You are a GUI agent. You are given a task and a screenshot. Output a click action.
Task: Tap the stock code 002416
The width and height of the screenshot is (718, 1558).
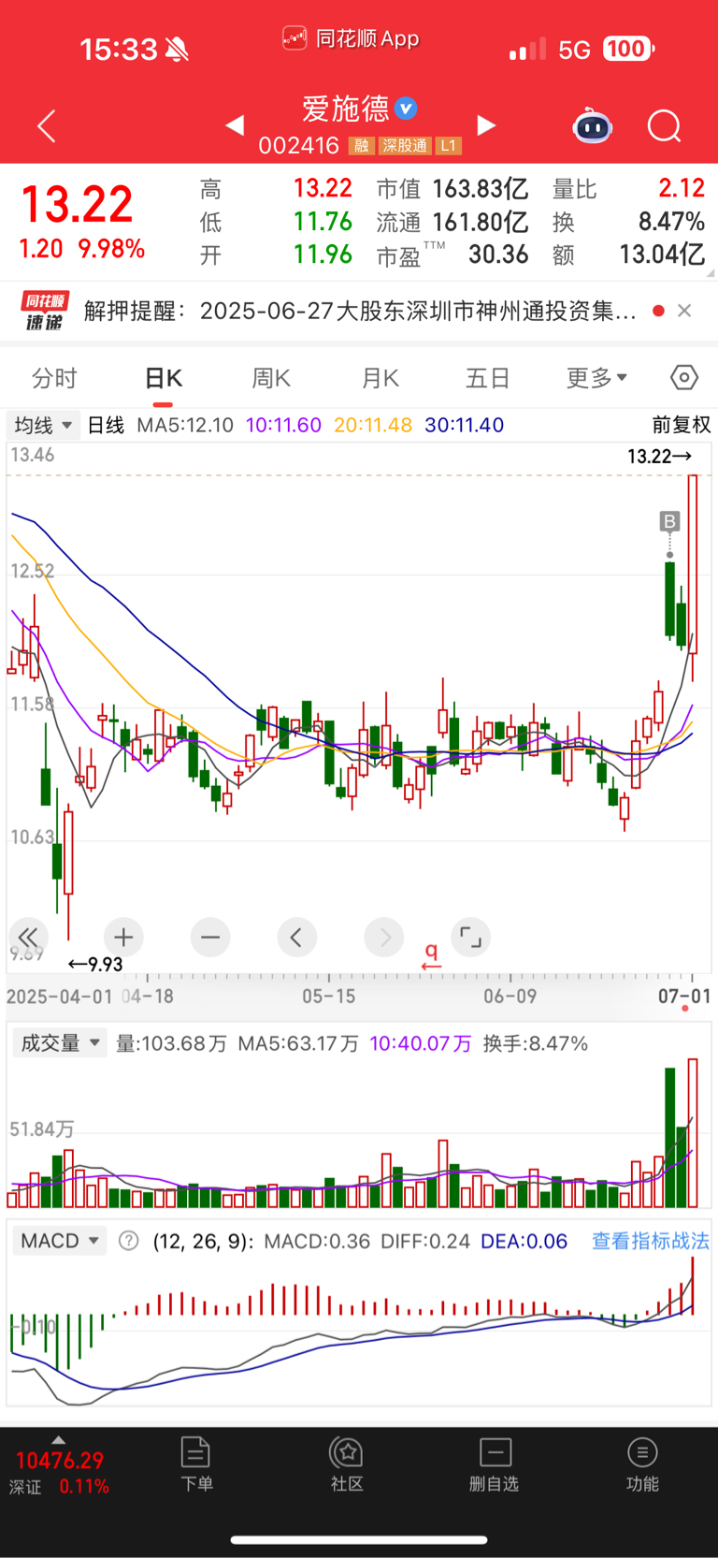(x=299, y=146)
